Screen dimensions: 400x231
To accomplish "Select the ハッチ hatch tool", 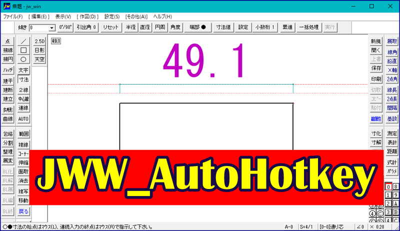I will click(x=7, y=70).
